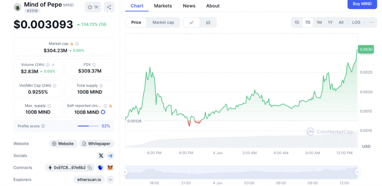
Task: Open the etherscan.io explorer link
Action: point(89,180)
